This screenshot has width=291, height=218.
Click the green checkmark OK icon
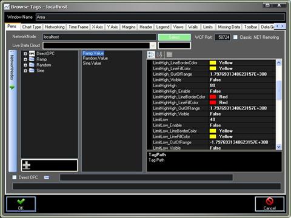(21, 202)
